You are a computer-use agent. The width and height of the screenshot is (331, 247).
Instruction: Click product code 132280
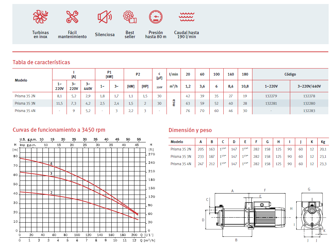click(309, 103)
